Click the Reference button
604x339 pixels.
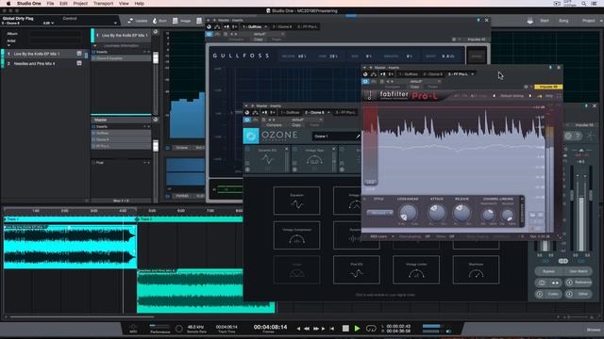(579, 282)
